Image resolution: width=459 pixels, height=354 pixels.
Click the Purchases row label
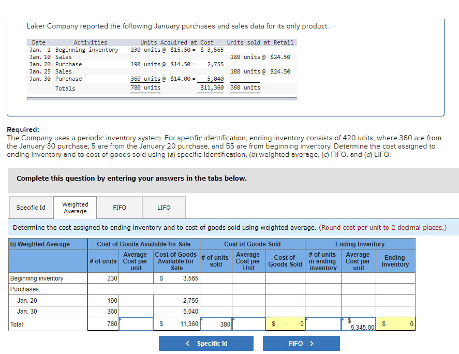pyautogui.click(x=31, y=289)
